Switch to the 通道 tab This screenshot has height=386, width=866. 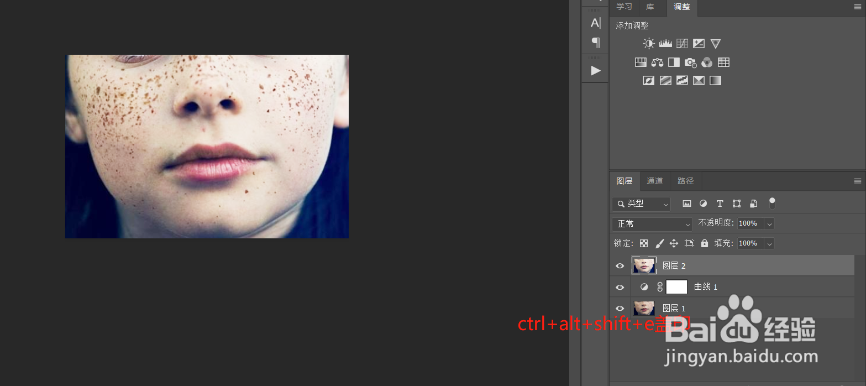point(655,181)
